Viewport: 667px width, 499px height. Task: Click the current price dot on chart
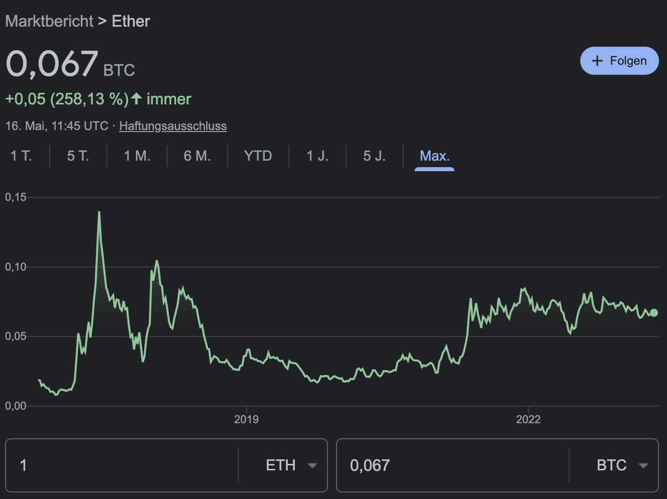point(654,313)
